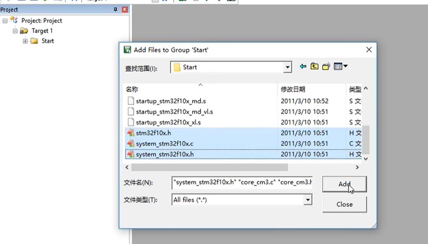Collapse Project: Project tree node
This screenshot has height=244, width=428.
(5, 21)
